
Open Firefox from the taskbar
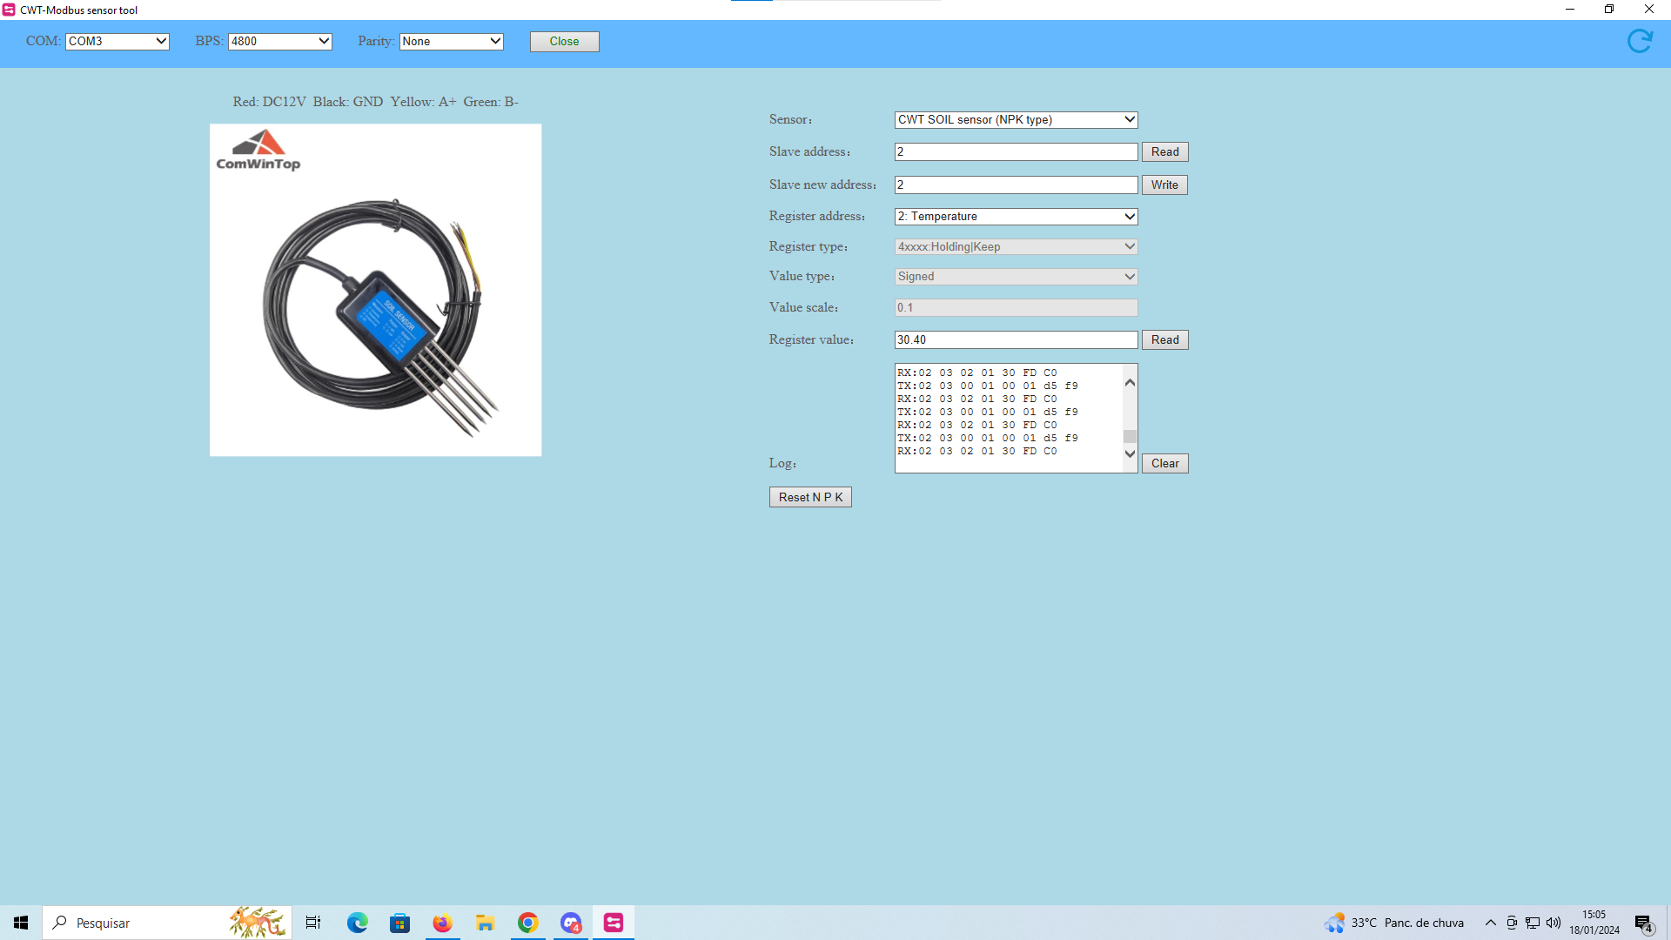click(x=442, y=923)
